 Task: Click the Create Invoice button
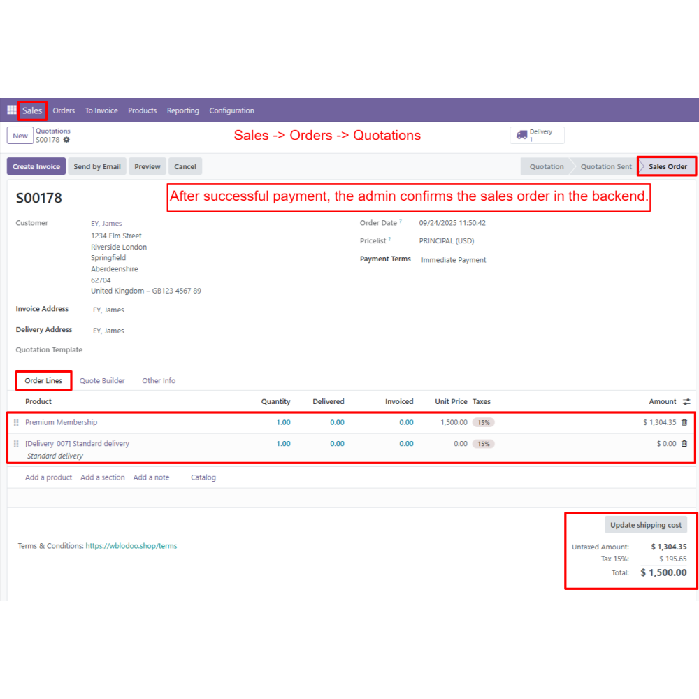[36, 166]
